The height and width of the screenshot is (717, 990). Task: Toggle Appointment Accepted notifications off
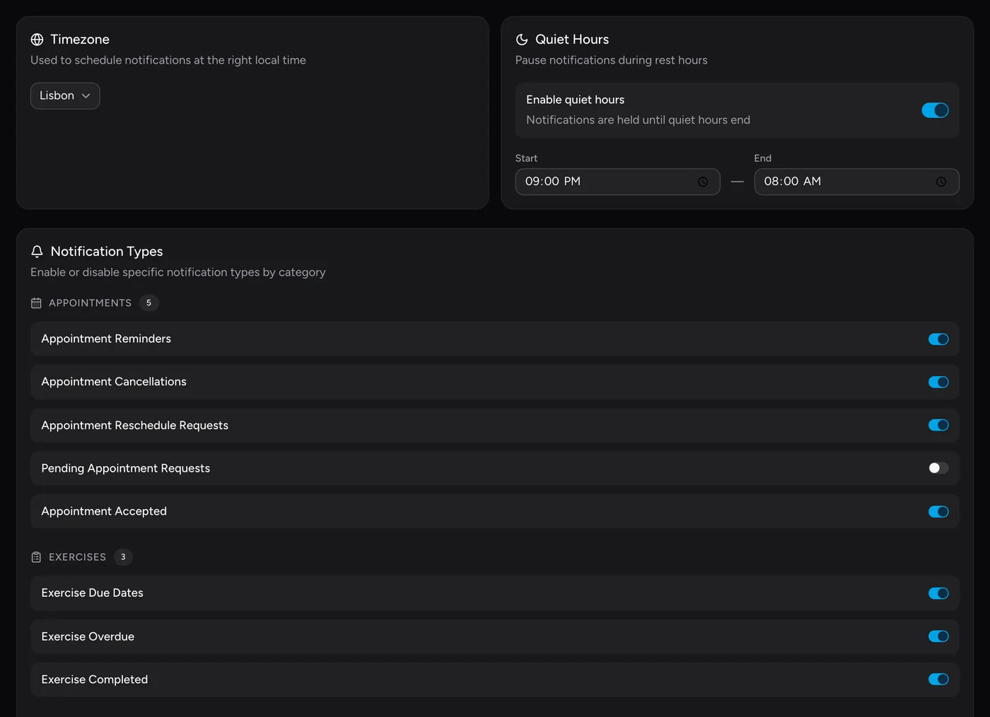(x=938, y=512)
